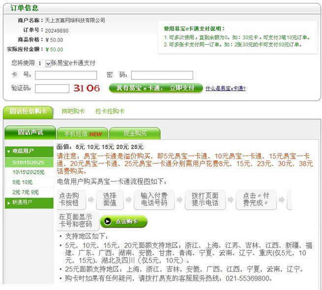Click the 密码 password input field
322x290 pixels.
pyautogui.click(x=162, y=75)
